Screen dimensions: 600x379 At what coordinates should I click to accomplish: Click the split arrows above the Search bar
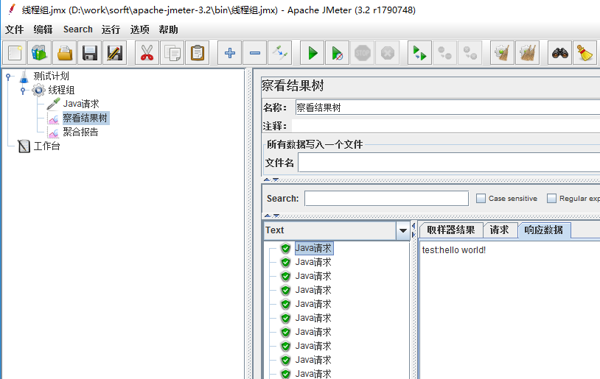click(271, 179)
